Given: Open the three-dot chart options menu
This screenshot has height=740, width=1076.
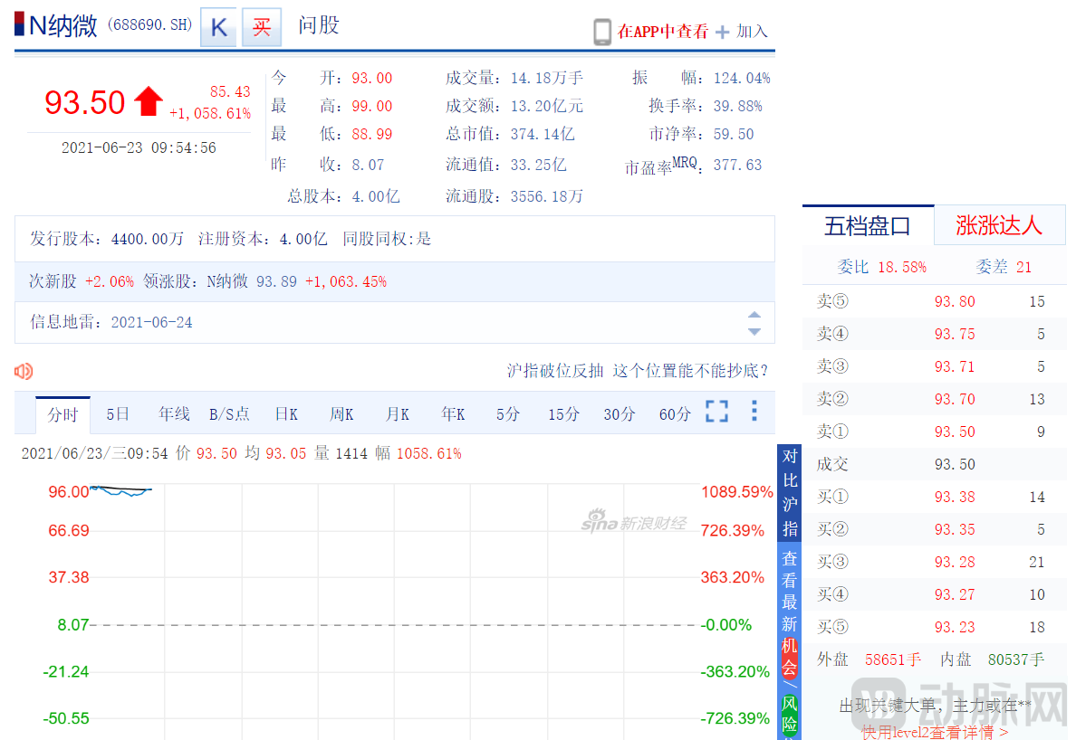Looking at the screenshot, I should click(754, 412).
